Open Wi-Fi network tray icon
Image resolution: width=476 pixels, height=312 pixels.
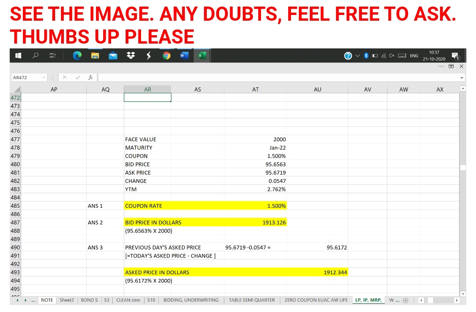pos(384,56)
